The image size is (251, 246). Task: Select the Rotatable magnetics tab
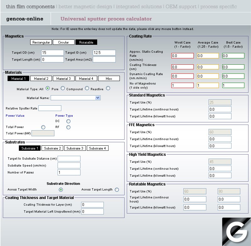(86, 42)
